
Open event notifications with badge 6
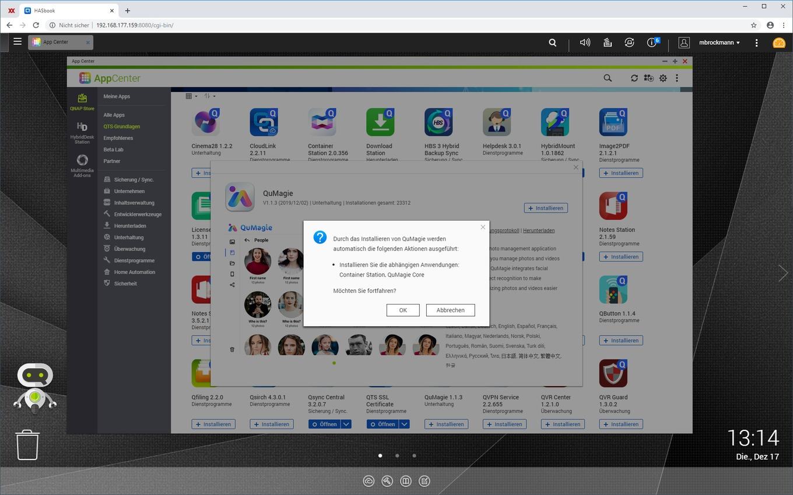pyautogui.click(x=653, y=42)
